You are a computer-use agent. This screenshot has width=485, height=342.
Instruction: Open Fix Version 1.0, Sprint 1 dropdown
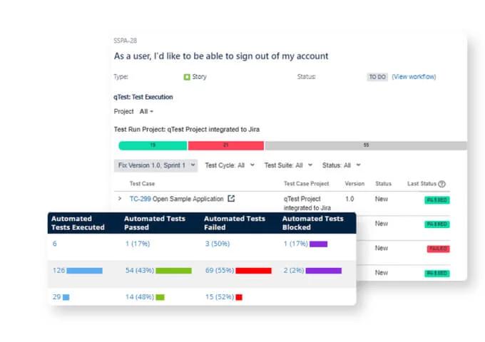(x=155, y=165)
